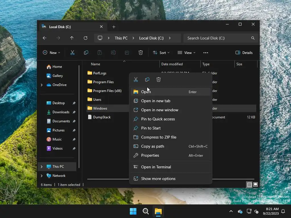
Task: Click the PC monitor icon in address bar
Action: [x=100, y=38]
